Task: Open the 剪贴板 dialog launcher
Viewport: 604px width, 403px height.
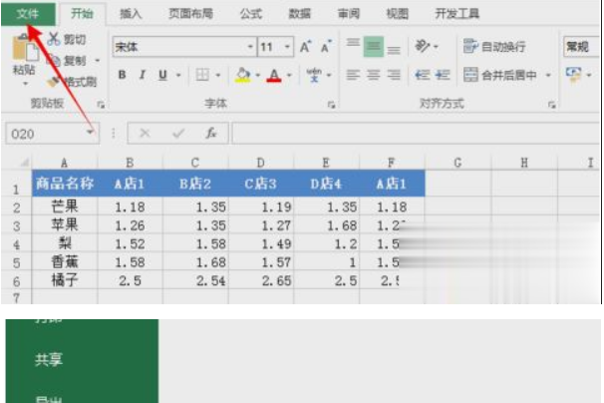Action: point(101,105)
